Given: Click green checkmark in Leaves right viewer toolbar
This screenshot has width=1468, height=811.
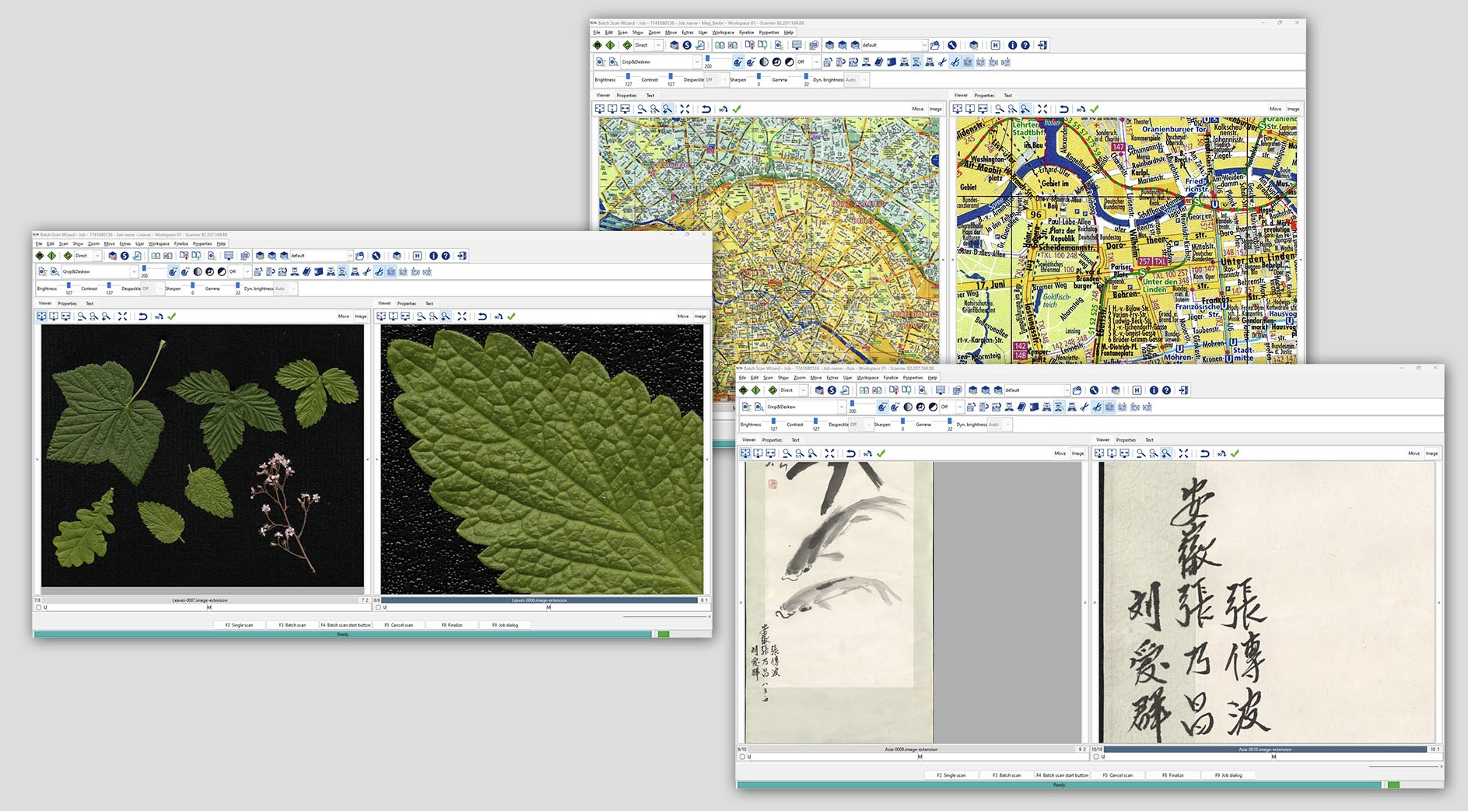Looking at the screenshot, I should point(511,316).
